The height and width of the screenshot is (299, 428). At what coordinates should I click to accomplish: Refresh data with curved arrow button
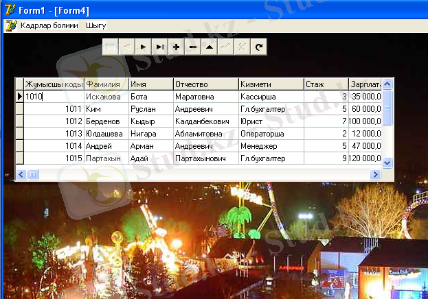pyautogui.click(x=259, y=47)
